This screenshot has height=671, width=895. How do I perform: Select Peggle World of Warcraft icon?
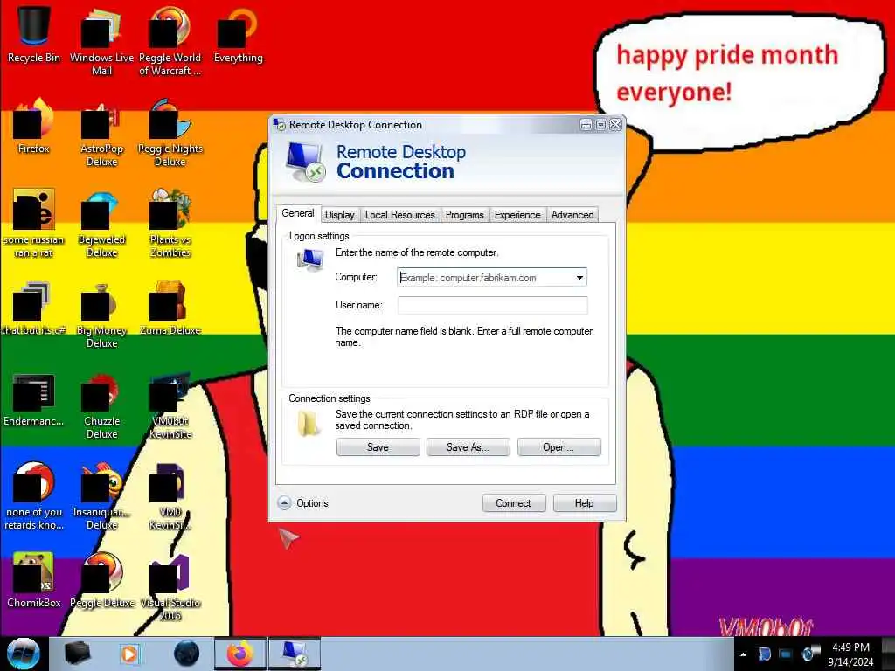pos(170,41)
